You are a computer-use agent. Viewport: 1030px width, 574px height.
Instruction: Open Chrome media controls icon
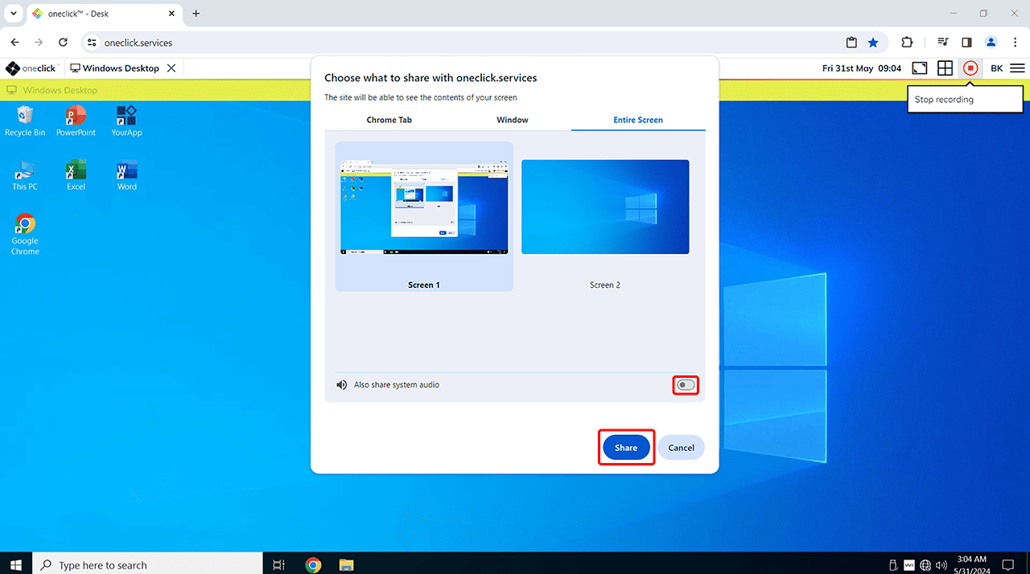tap(942, 43)
